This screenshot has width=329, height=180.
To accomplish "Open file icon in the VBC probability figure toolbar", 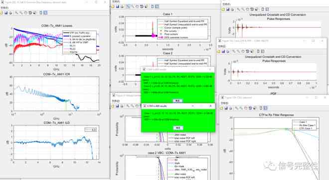I will coord(113,106).
